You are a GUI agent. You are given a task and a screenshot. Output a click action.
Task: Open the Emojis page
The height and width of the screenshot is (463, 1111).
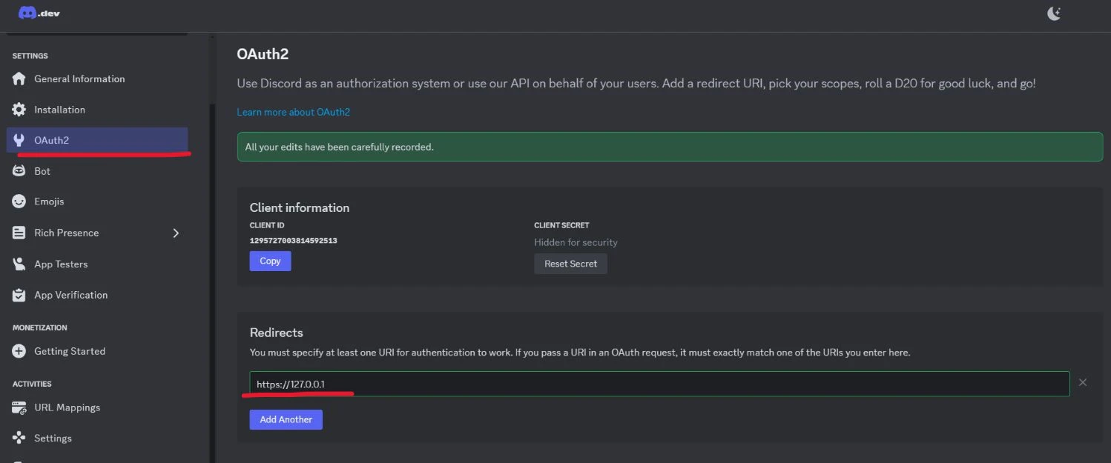point(97,201)
